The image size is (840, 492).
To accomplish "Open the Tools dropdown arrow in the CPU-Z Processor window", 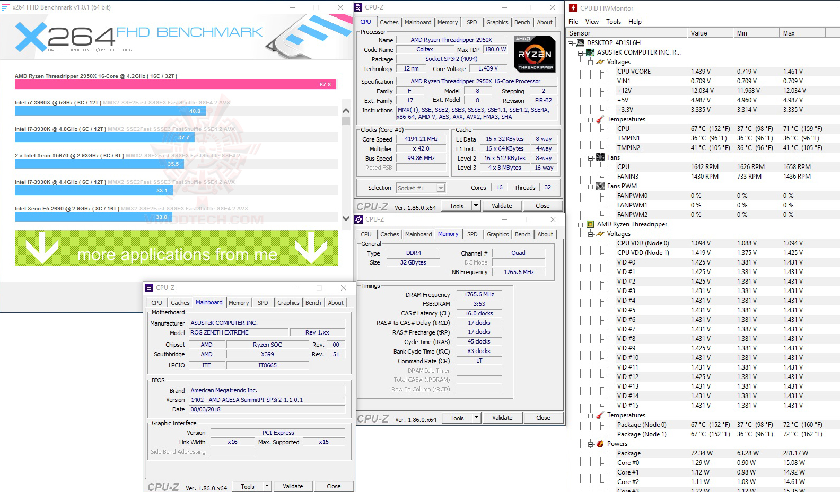I will pyautogui.click(x=476, y=206).
